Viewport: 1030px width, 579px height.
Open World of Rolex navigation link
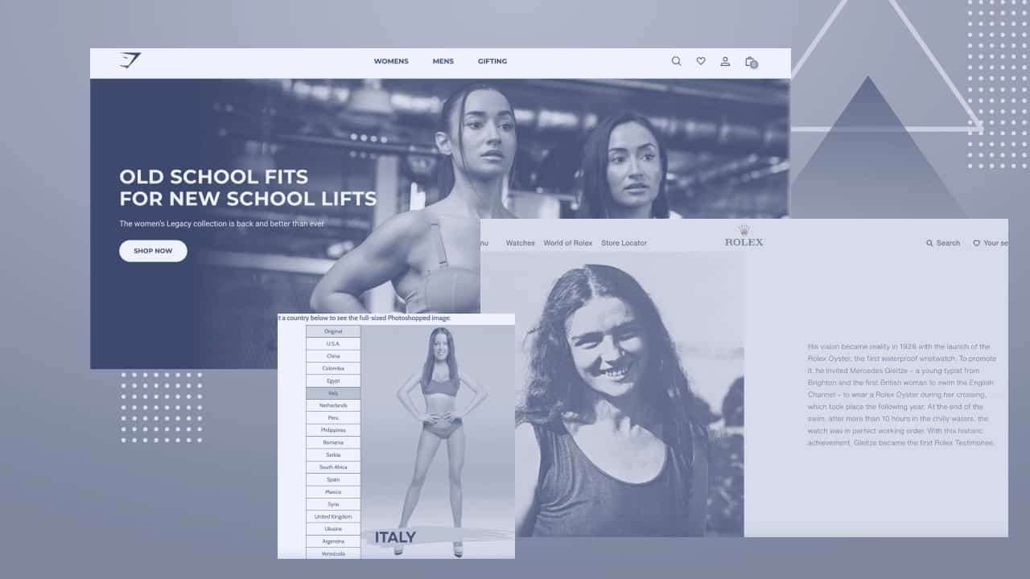click(x=568, y=243)
